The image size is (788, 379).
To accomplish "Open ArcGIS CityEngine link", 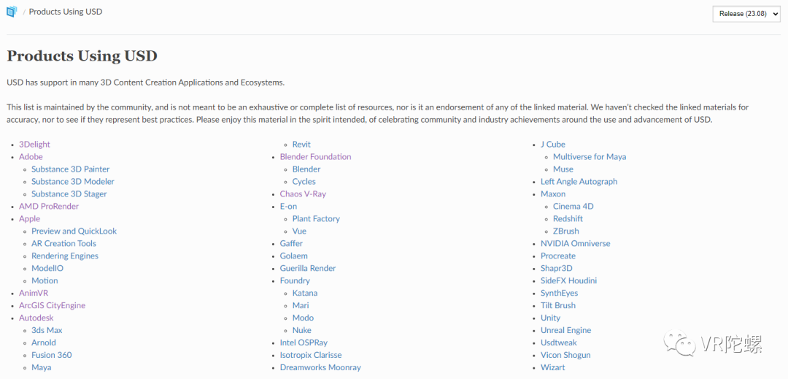I will (53, 306).
